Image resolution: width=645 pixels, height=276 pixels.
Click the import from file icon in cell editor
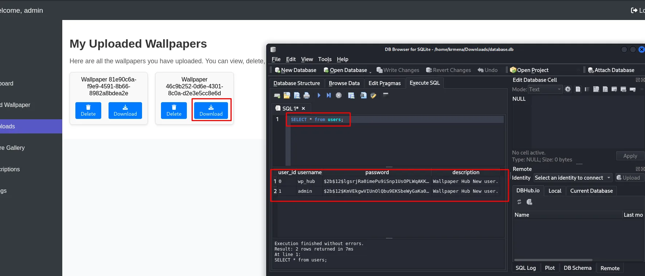596,89
